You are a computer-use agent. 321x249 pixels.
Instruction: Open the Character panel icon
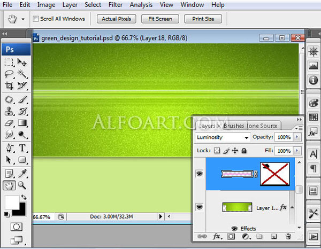pyautogui.click(x=313, y=154)
